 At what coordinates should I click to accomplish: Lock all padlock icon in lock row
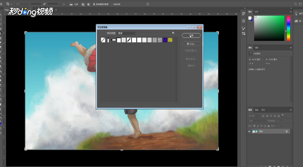click(269, 126)
